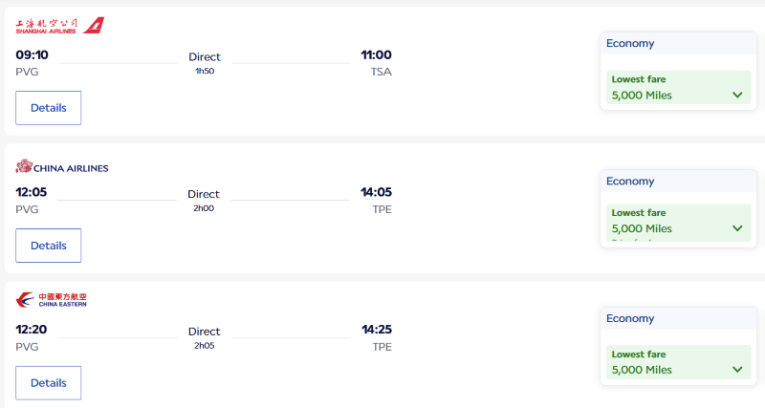Click the 14:05 arrival time
Screen dimensions: 765x408
(x=376, y=192)
